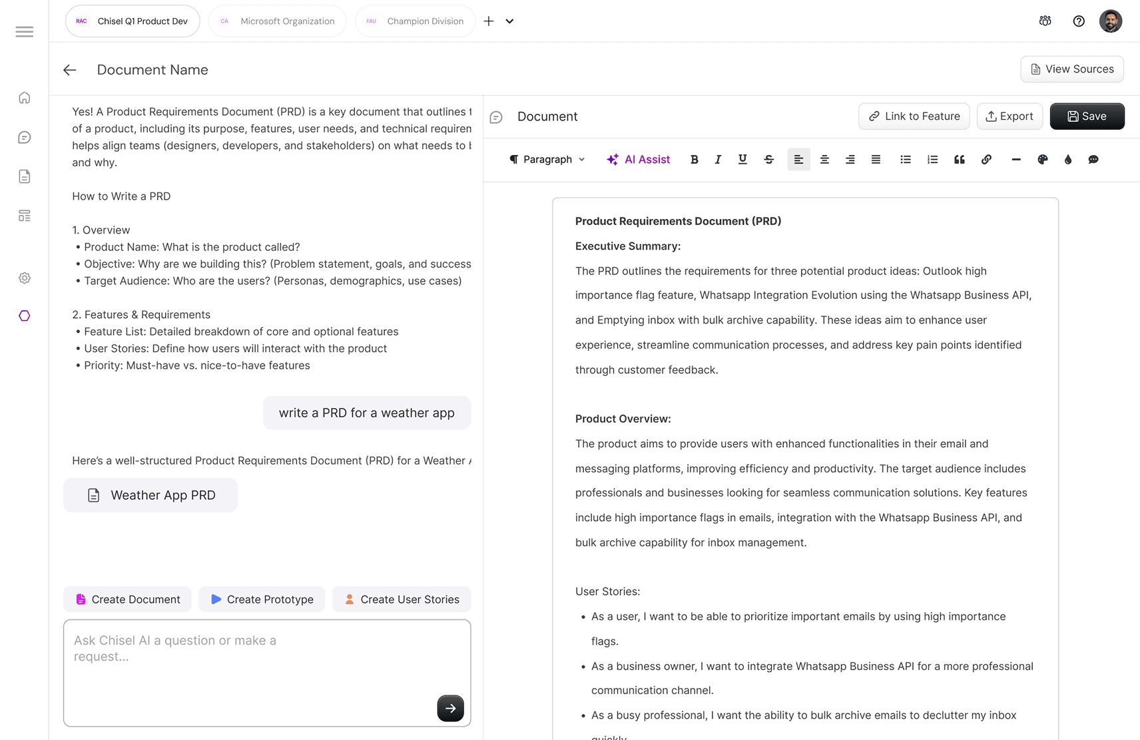
Task: Insert a block quote
Action: pos(960,159)
